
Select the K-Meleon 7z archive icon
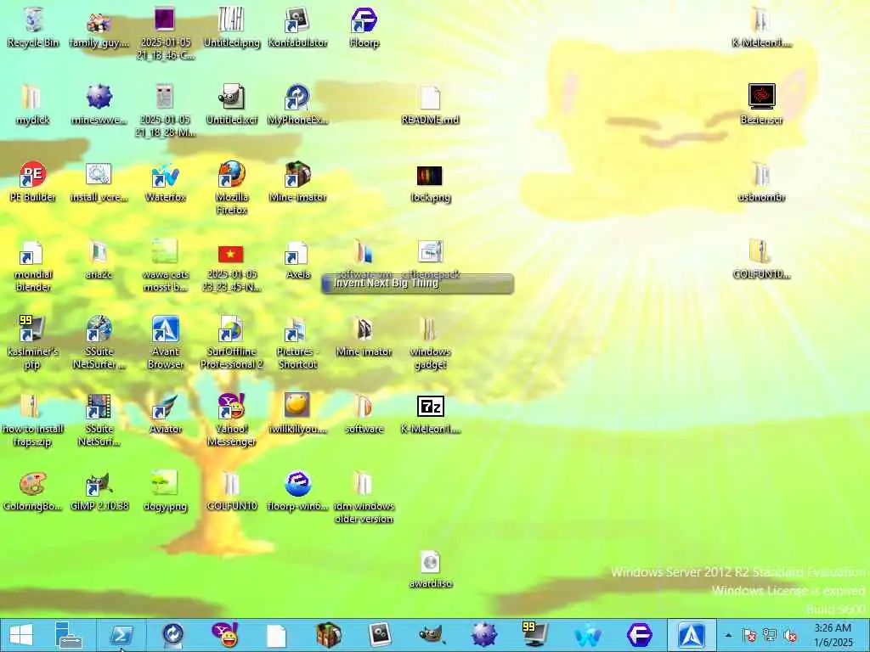pyautogui.click(x=430, y=413)
